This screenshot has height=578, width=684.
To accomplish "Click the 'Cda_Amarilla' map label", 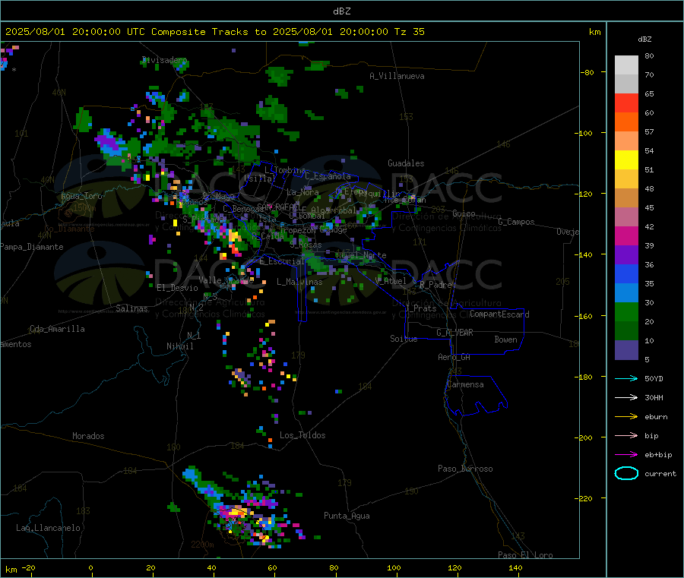I will click(57, 329).
